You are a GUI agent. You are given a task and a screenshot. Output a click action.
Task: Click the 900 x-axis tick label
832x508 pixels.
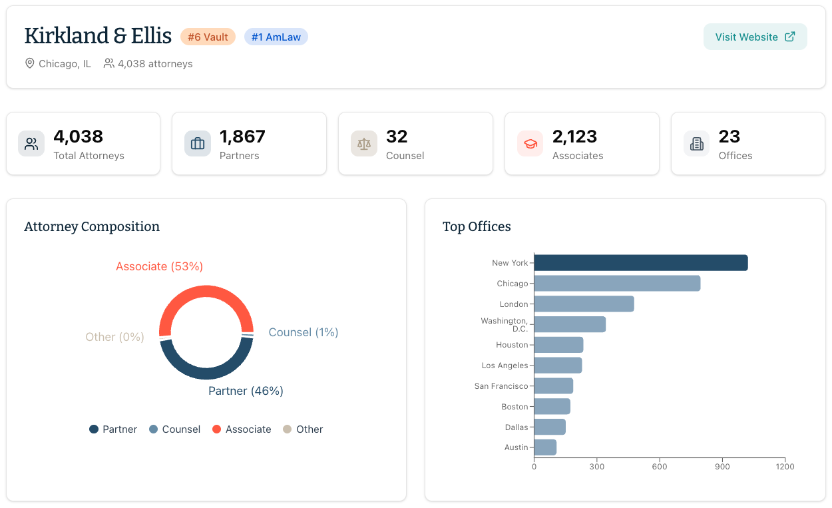click(722, 467)
